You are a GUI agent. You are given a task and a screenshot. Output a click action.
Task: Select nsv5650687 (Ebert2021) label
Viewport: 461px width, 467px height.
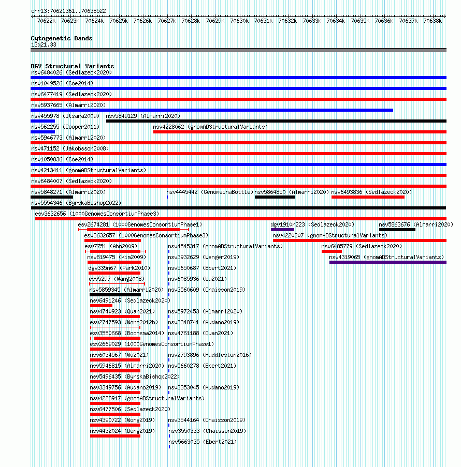[202, 268]
